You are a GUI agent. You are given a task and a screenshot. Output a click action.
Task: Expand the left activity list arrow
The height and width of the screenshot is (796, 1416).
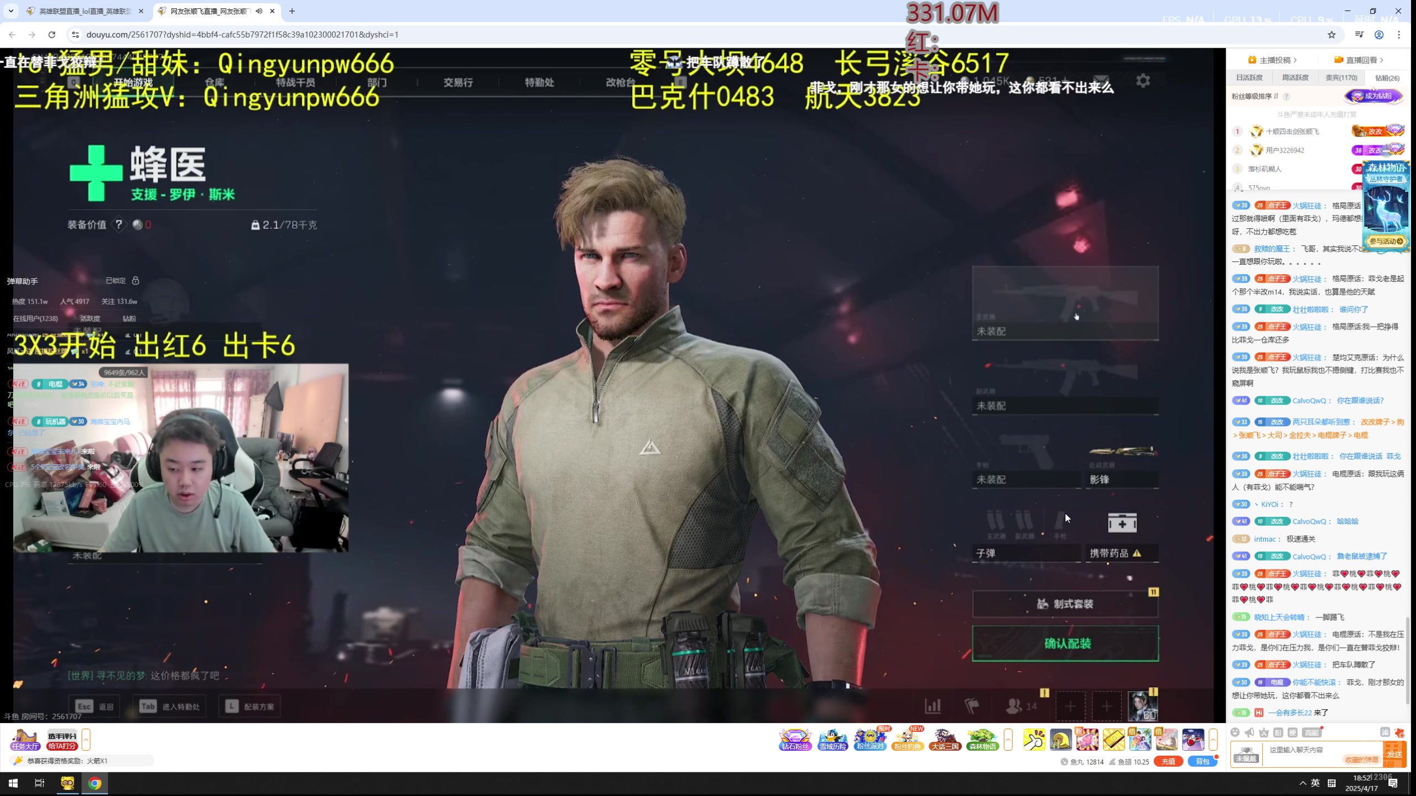[86, 740]
